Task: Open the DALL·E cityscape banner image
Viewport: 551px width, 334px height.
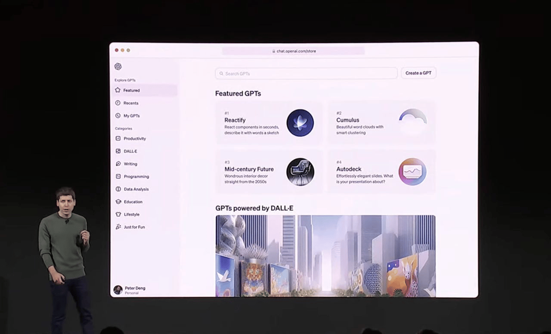Action: click(325, 256)
